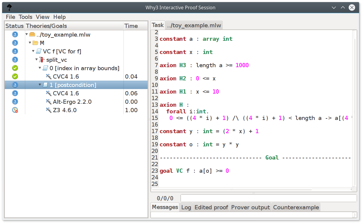
Task: Collapse the ../toy_example.mlw file node
Action: pos(27,34)
